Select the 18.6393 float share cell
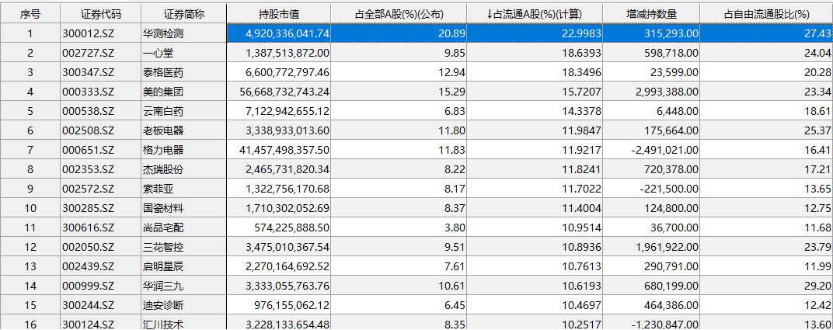The width and height of the screenshot is (833, 330). coord(536,53)
